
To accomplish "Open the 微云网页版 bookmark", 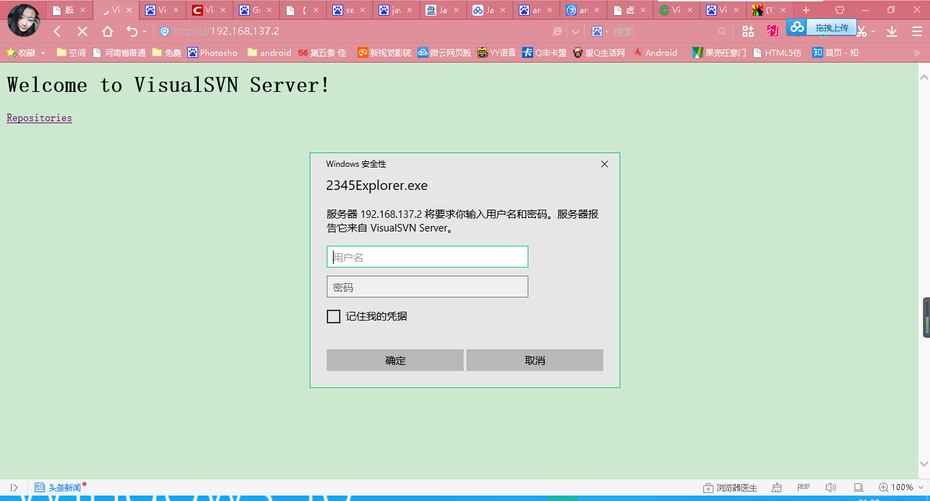I will point(444,52).
